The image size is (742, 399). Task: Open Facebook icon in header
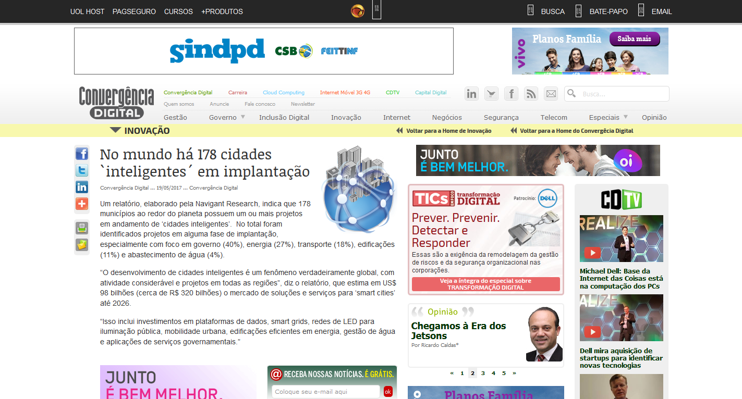coord(511,94)
